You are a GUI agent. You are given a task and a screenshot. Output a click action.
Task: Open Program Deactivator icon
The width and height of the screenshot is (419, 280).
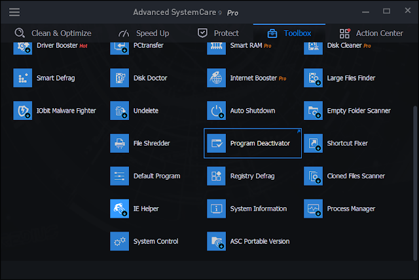(216, 143)
